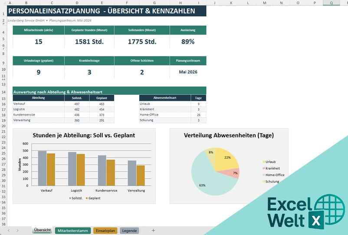This screenshot has height=235, width=348.
Task: Select the Verwaltung Sollstd. value 360
Action: 77,120
